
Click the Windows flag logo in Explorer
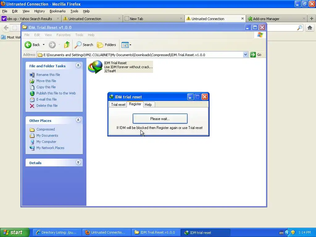point(260,35)
